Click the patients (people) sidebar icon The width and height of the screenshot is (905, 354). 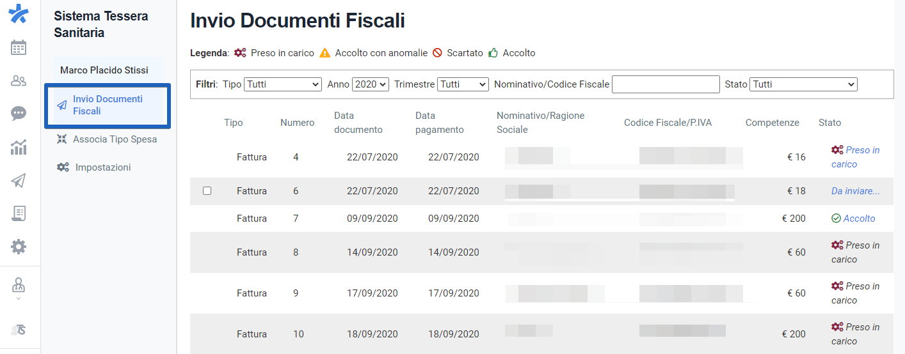[x=19, y=81]
